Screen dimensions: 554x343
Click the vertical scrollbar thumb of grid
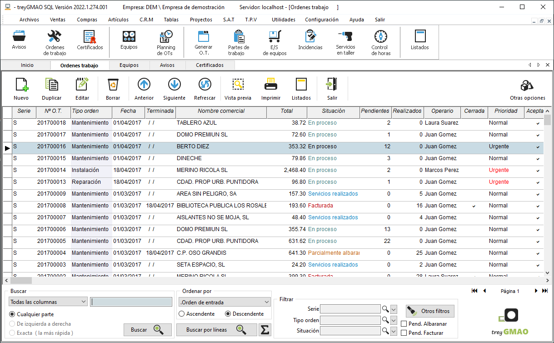click(548, 120)
